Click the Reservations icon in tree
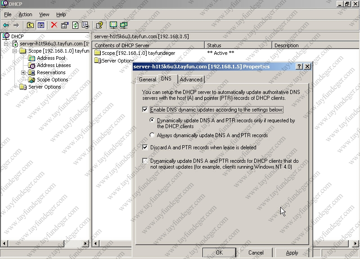The width and height of the screenshot is (360, 259). click(x=31, y=72)
